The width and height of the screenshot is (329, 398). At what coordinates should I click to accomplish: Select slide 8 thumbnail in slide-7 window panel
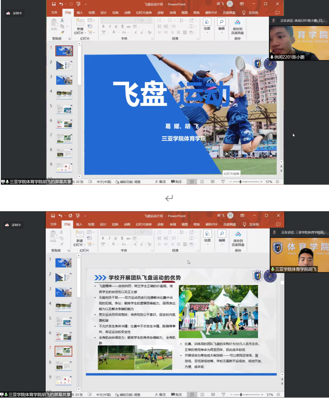64,366
